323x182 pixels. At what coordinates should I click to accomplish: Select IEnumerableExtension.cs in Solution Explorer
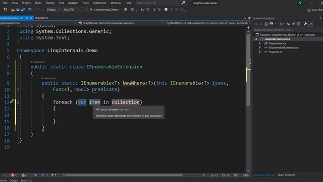pos(284,48)
